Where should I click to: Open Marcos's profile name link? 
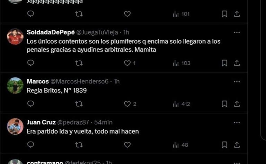point(37,81)
